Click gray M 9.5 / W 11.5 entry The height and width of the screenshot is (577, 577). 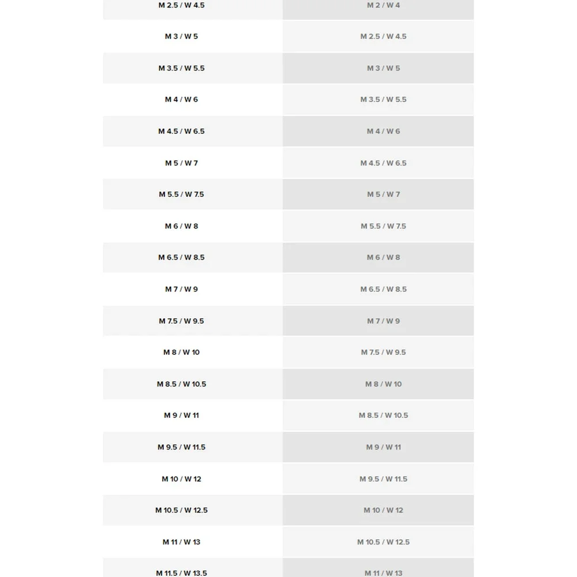tap(384, 479)
